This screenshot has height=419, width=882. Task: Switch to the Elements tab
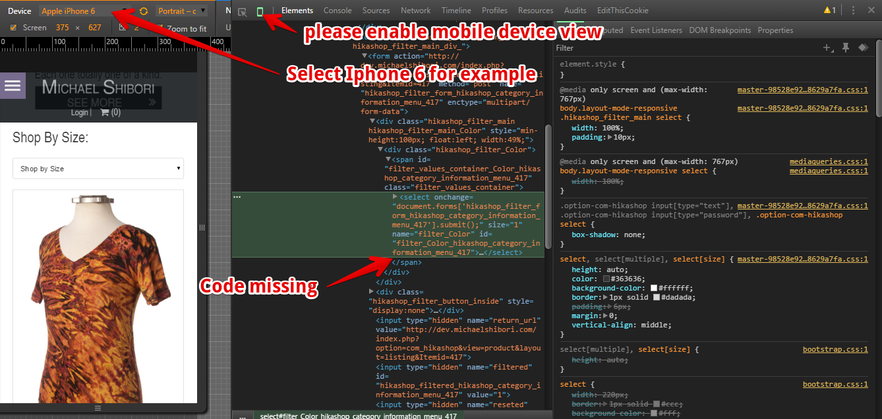click(x=297, y=11)
